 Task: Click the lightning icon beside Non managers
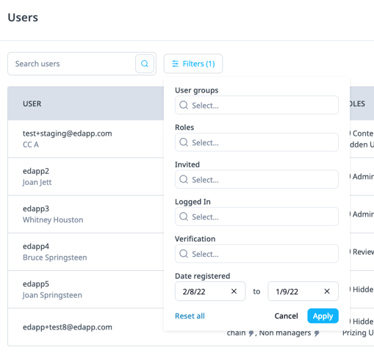[317, 333]
